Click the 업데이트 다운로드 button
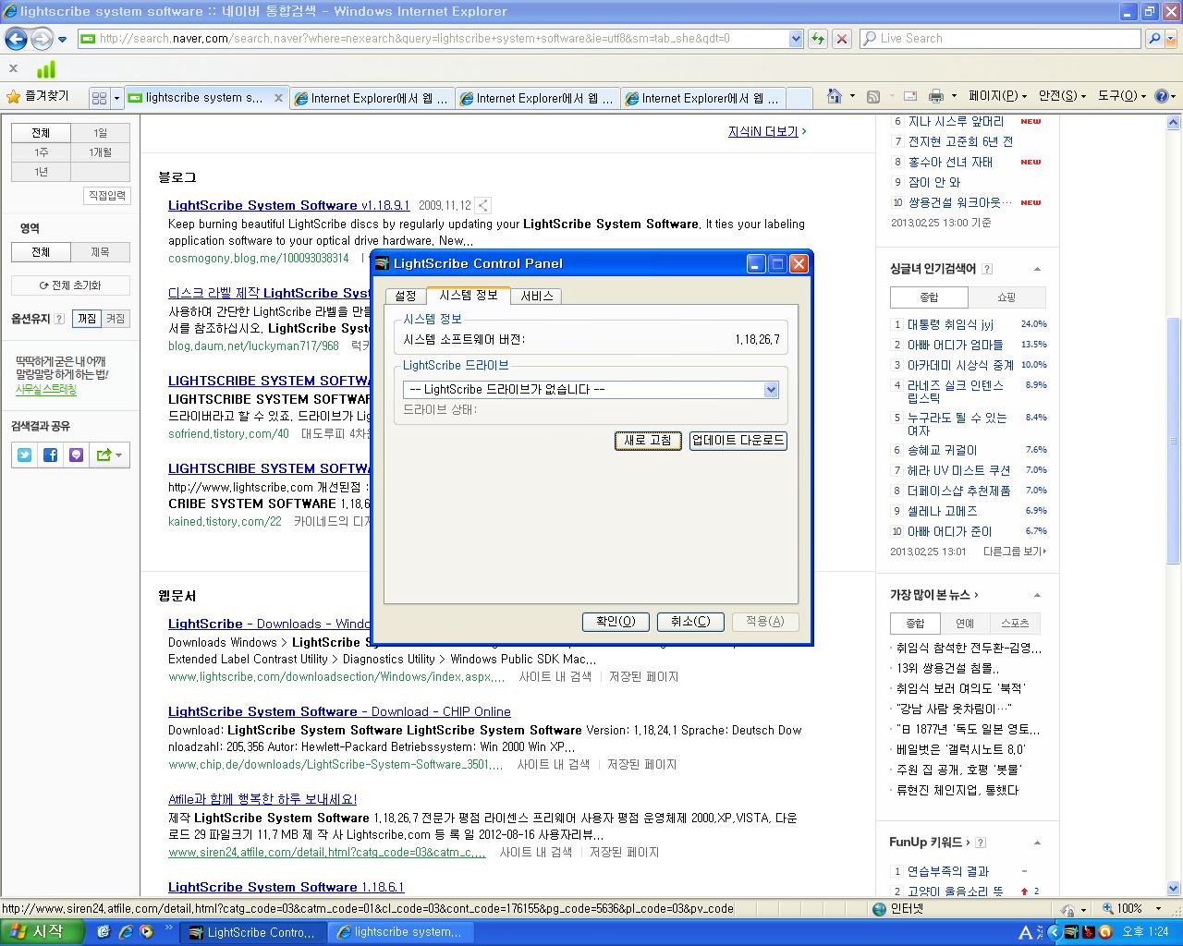The image size is (1183, 946). (x=738, y=441)
